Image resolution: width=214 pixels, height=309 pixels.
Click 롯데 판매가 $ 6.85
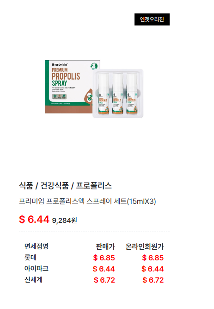(104, 258)
